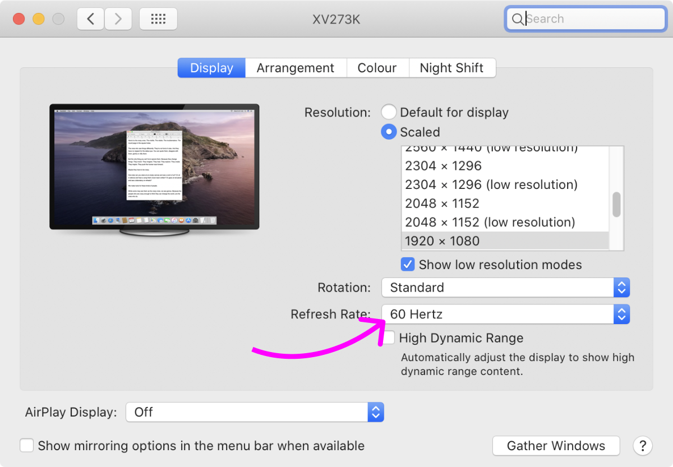Viewport: 673px width, 467px height.
Task: Click the help question mark button
Action: (642, 446)
